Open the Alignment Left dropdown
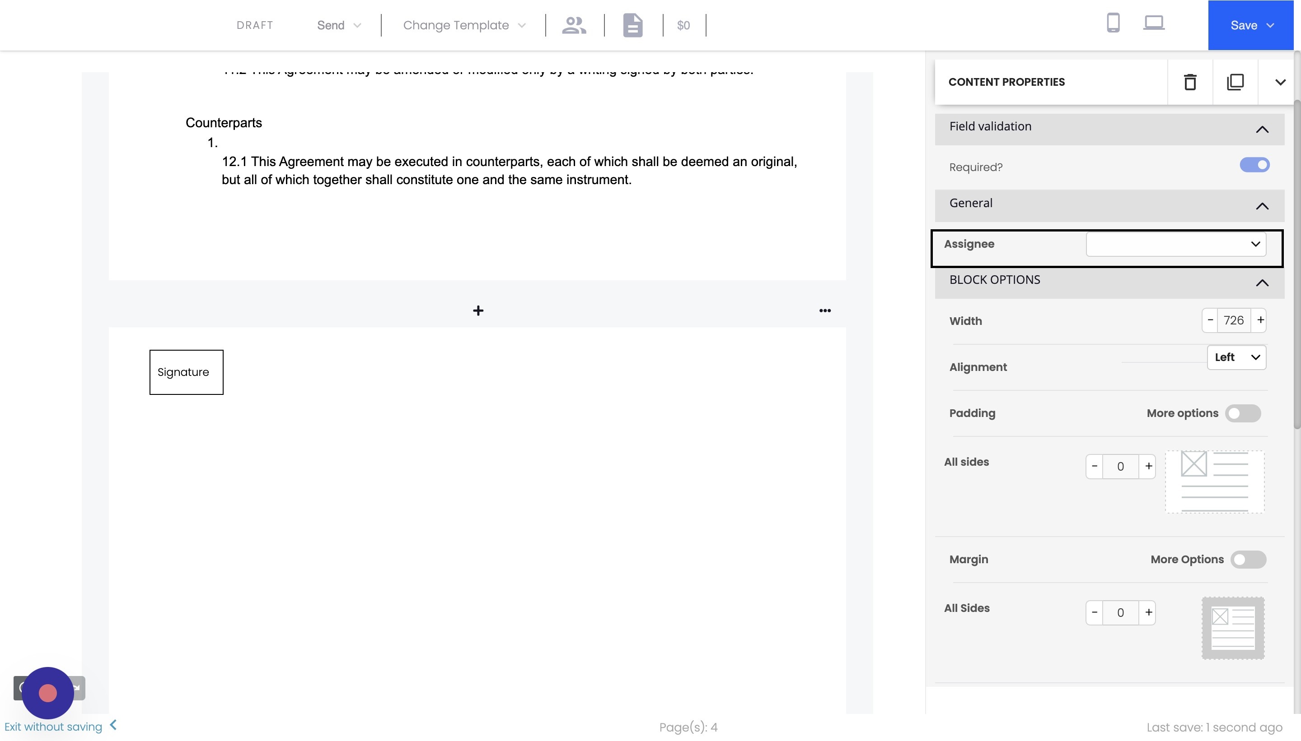 pyautogui.click(x=1236, y=357)
